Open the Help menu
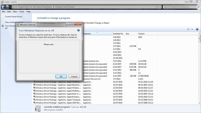Image resolution: width=201 pixels, height=113 pixels. pos(29,12)
